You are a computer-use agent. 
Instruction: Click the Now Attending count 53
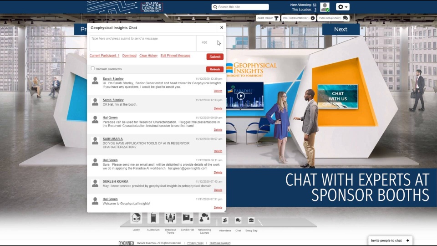315,5
